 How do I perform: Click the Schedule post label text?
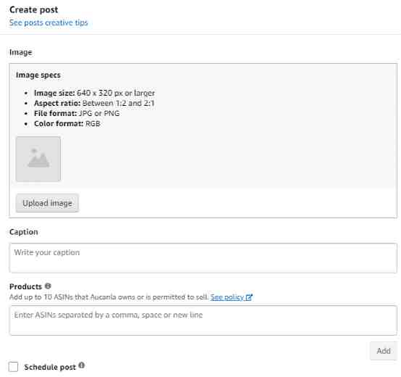pyautogui.click(x=50, y=368)
